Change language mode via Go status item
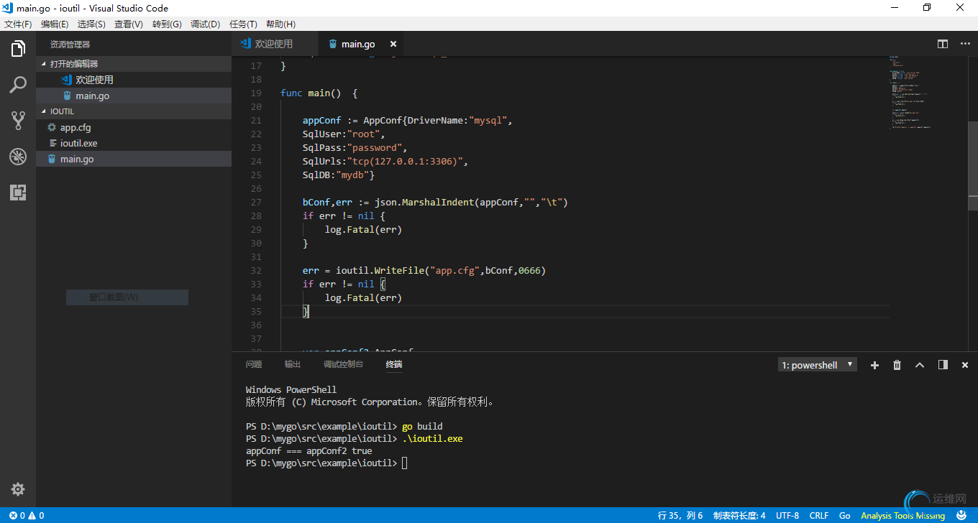Image resolution: width=978 pixels, height=523 pixels. pos(845,515)
